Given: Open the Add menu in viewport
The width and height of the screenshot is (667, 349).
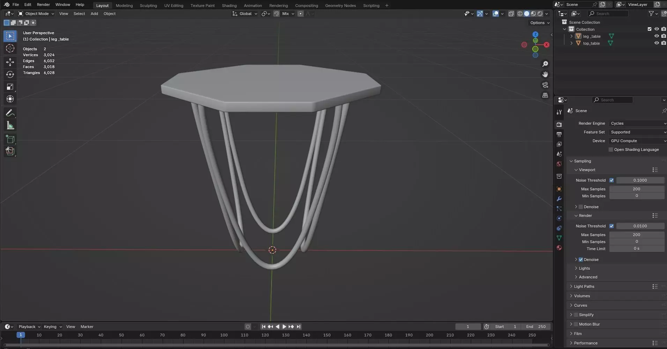Looking at the screenshot, I should click(94, 14).
